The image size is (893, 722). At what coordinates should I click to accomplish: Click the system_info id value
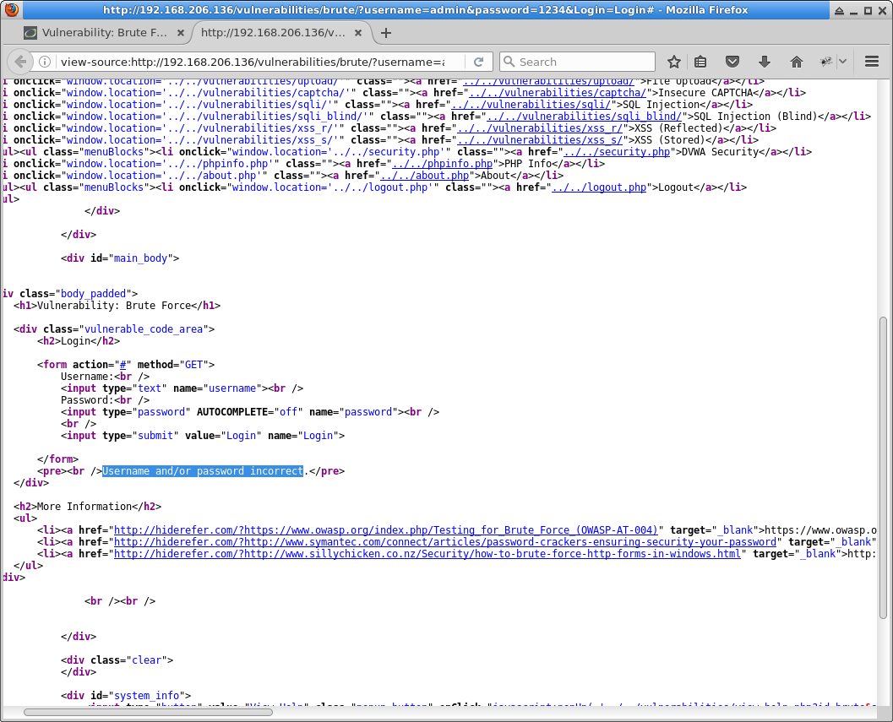click(146, 695)
